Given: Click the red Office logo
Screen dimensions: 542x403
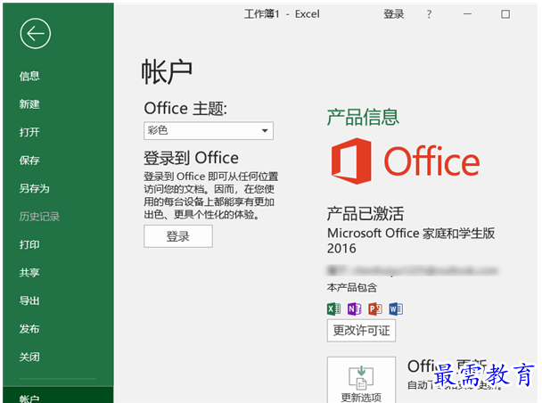Looking at the screenshot, I should pyautogui.click(x=405, y=161).
